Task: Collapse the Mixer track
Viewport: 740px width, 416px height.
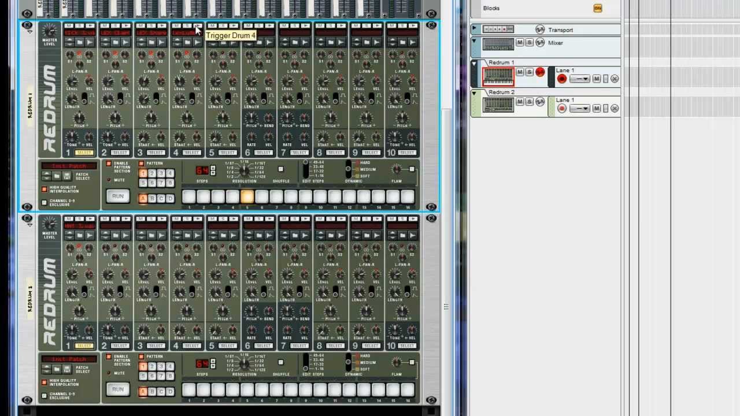Action: (x=474, y=41)
